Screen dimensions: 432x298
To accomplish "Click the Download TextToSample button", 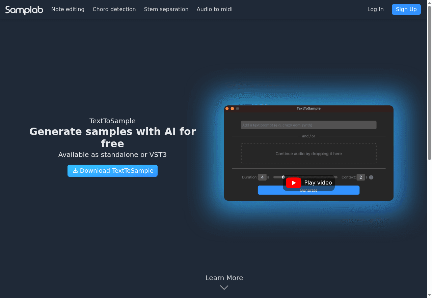I will click(x=112, y=171).
